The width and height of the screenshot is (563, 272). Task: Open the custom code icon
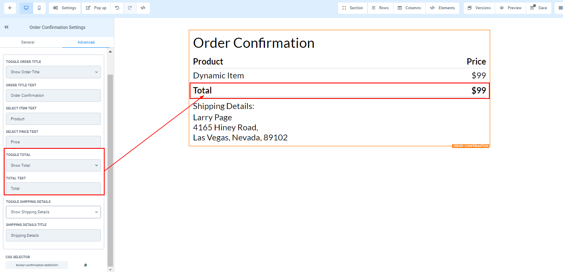(143, 8)
